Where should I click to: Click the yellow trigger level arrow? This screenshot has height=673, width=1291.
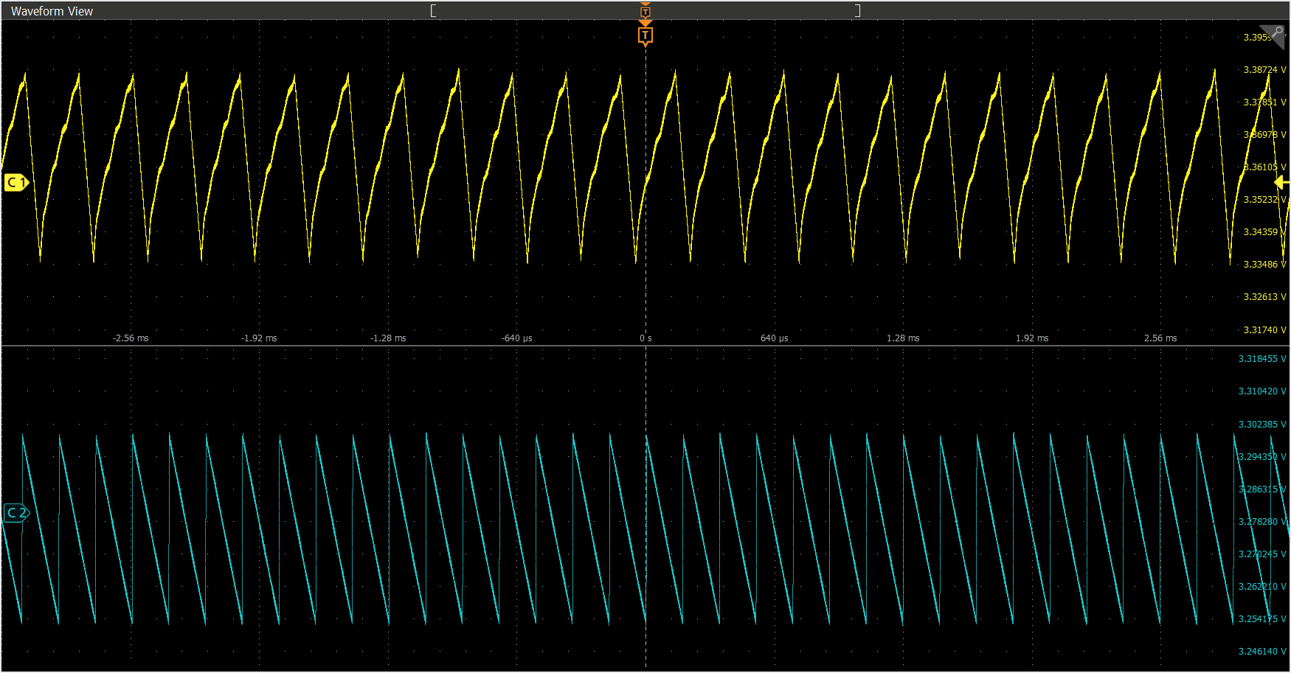pos(1281,183)
